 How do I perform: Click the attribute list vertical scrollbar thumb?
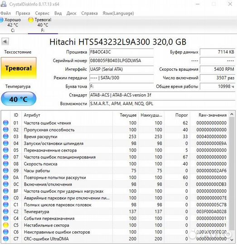[x=232, y=174]
